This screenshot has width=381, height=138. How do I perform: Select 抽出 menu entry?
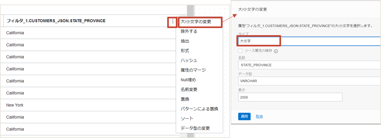pyautogui.click(x=185, y=41)
